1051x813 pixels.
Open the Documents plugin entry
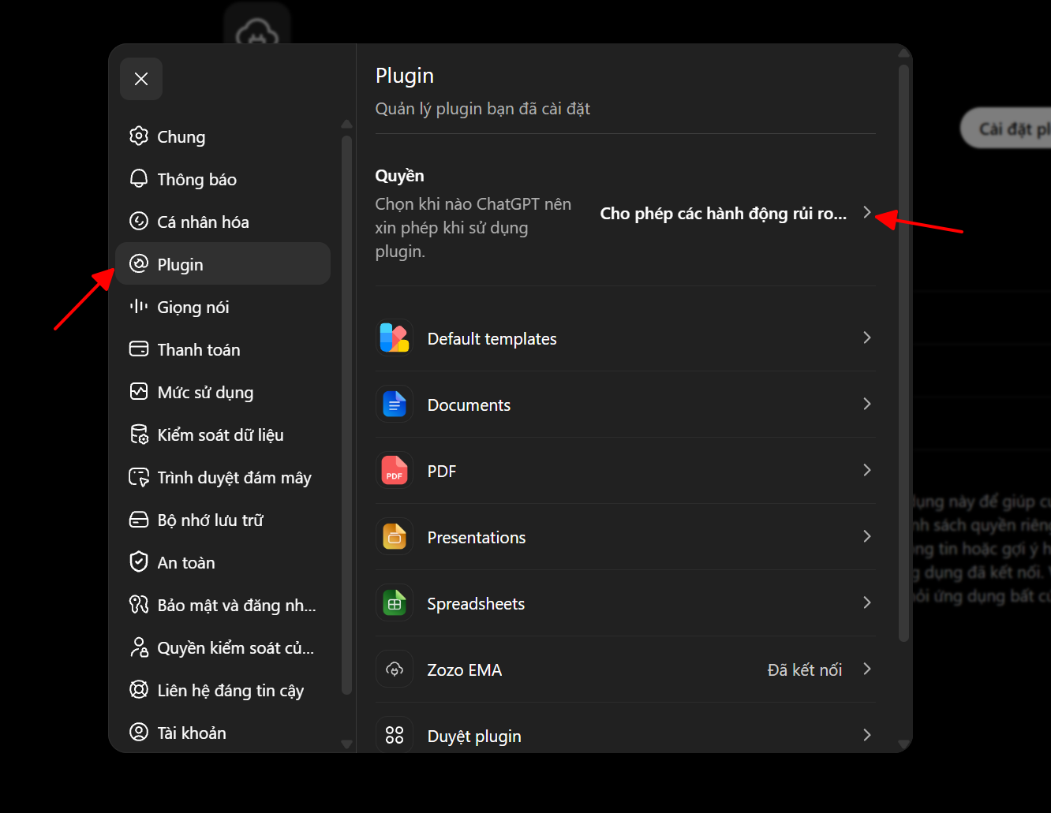(626, 405)
